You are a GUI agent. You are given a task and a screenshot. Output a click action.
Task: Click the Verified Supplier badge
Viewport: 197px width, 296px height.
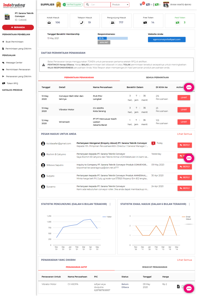(x=73, y=5)
